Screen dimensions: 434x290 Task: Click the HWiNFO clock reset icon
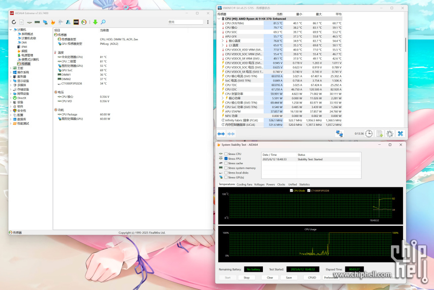coord(369,134)
